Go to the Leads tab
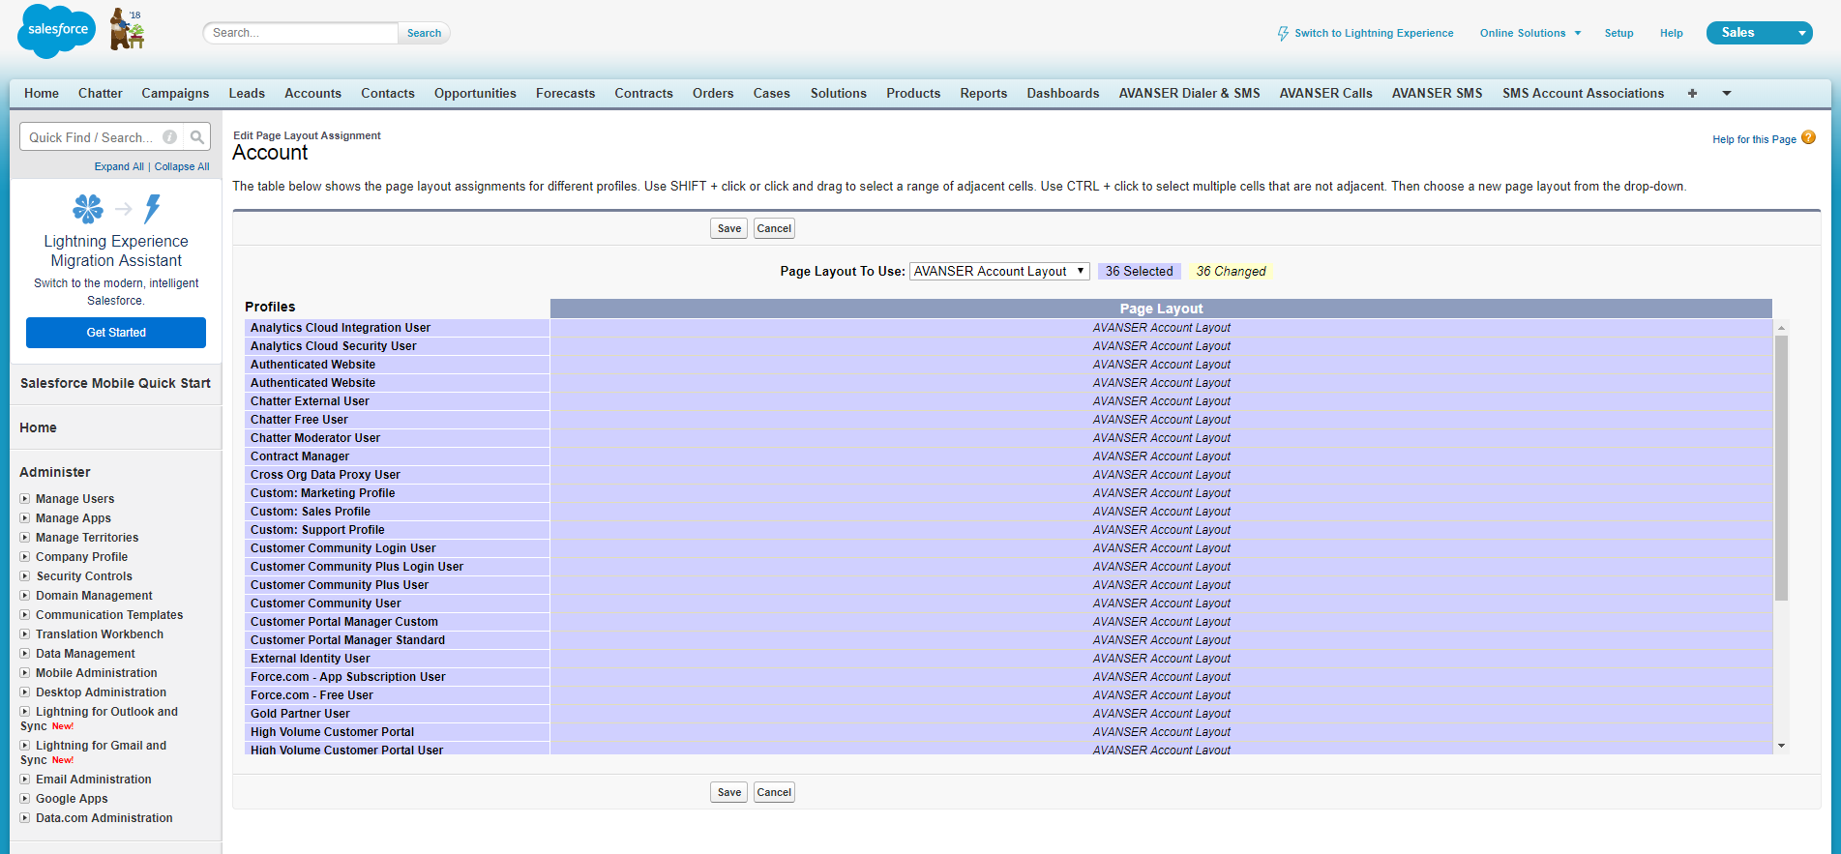This screenshot has width=1841, height=854. coord(247,94)
